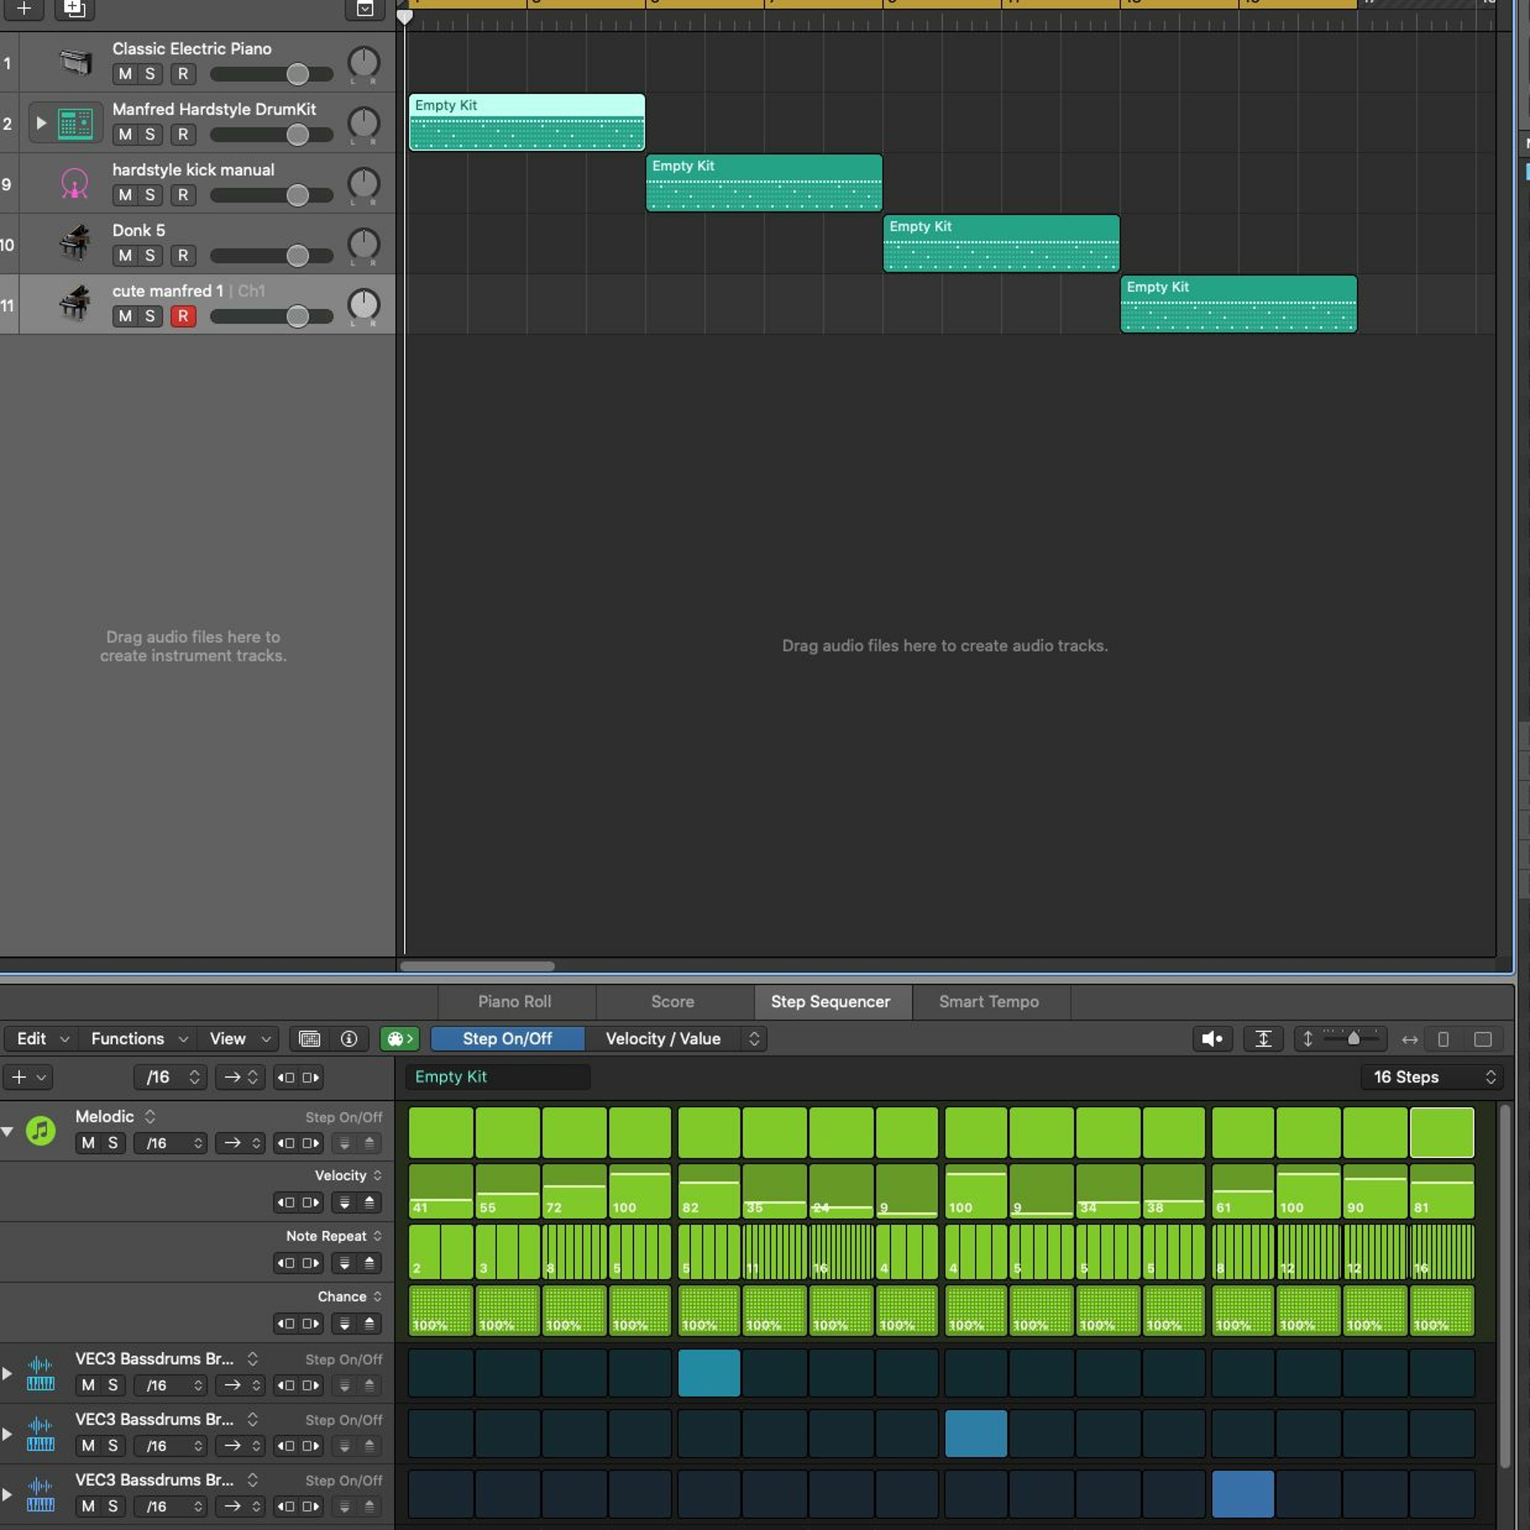Select the Empty Kit region on hardstyle kick track
This screenshot has height=1530, width=1530.
763,183
